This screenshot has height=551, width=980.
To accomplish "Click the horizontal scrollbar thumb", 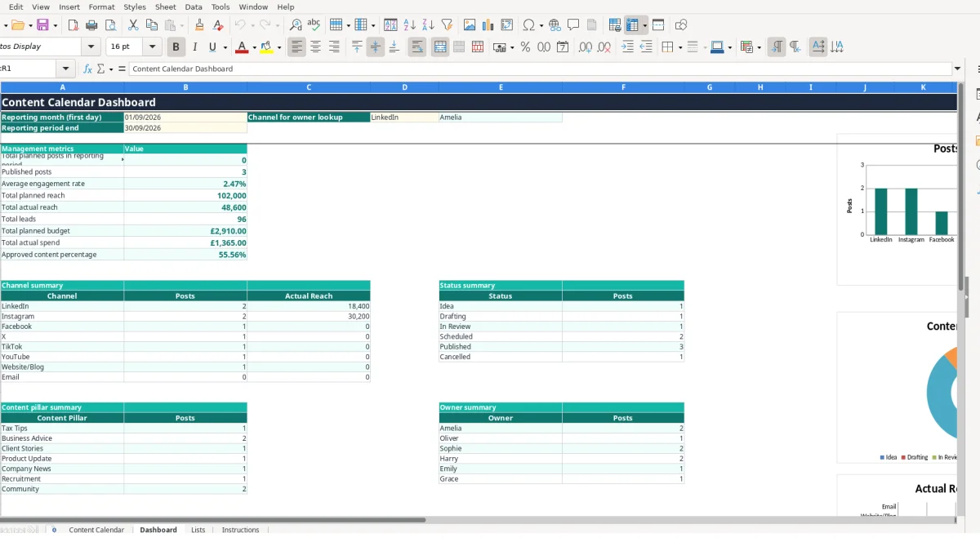I will (x=212, y=520).
